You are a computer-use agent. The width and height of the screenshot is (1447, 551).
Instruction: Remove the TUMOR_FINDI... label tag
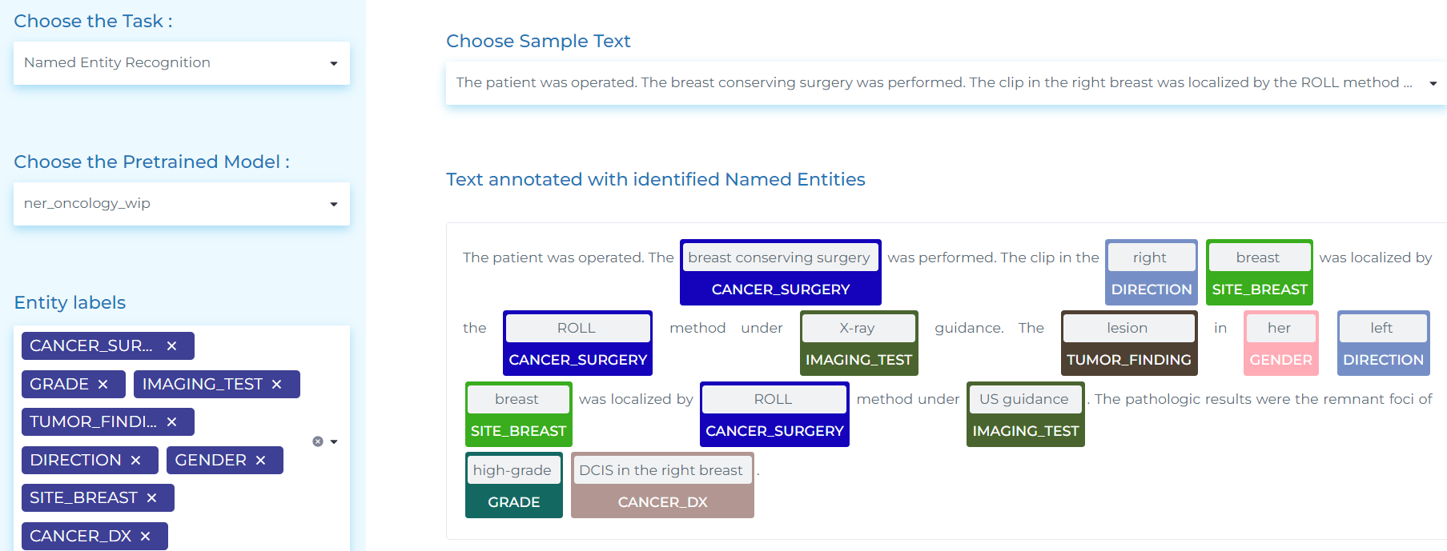(x=171, y=422)
